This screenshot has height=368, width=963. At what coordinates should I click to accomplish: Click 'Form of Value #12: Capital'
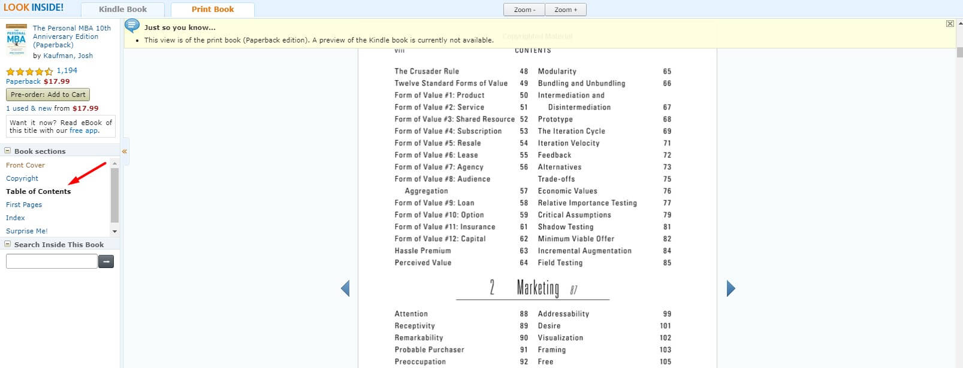[440, 239]
